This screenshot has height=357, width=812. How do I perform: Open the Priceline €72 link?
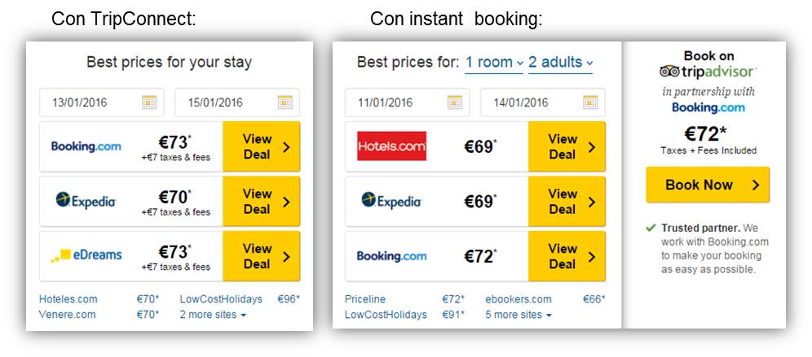[x=365, y=299]
